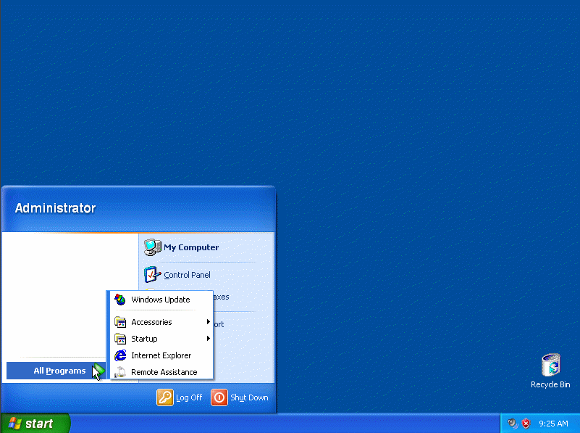Click the leftmost system tray icon

pos(512,423)
